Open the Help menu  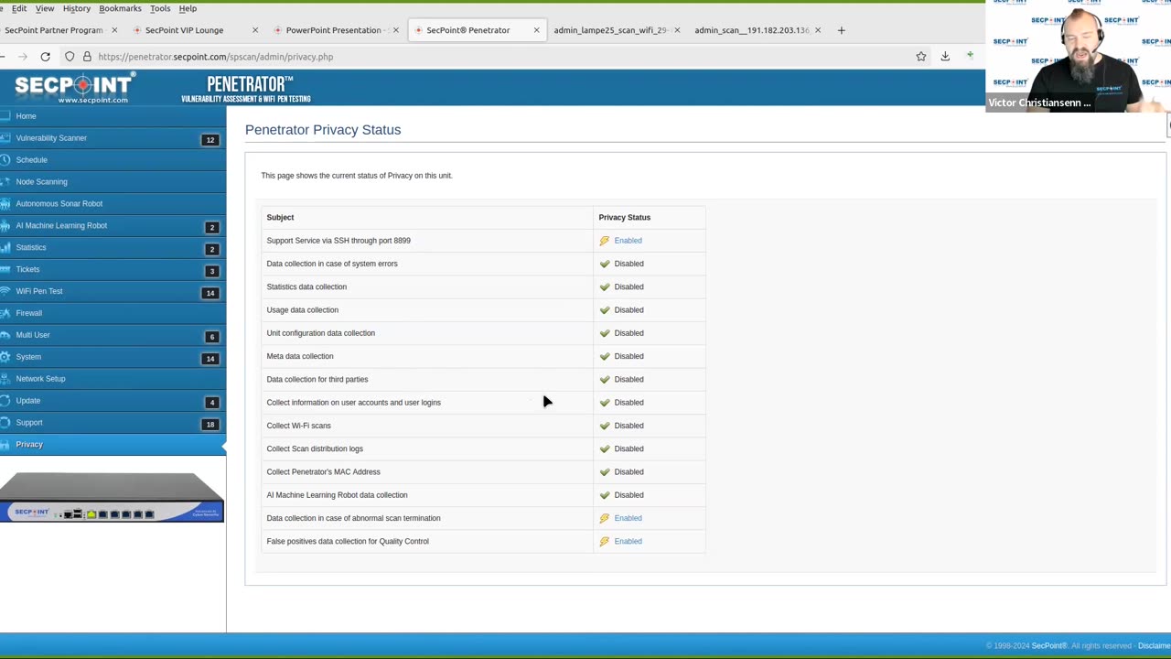[188, 8]
